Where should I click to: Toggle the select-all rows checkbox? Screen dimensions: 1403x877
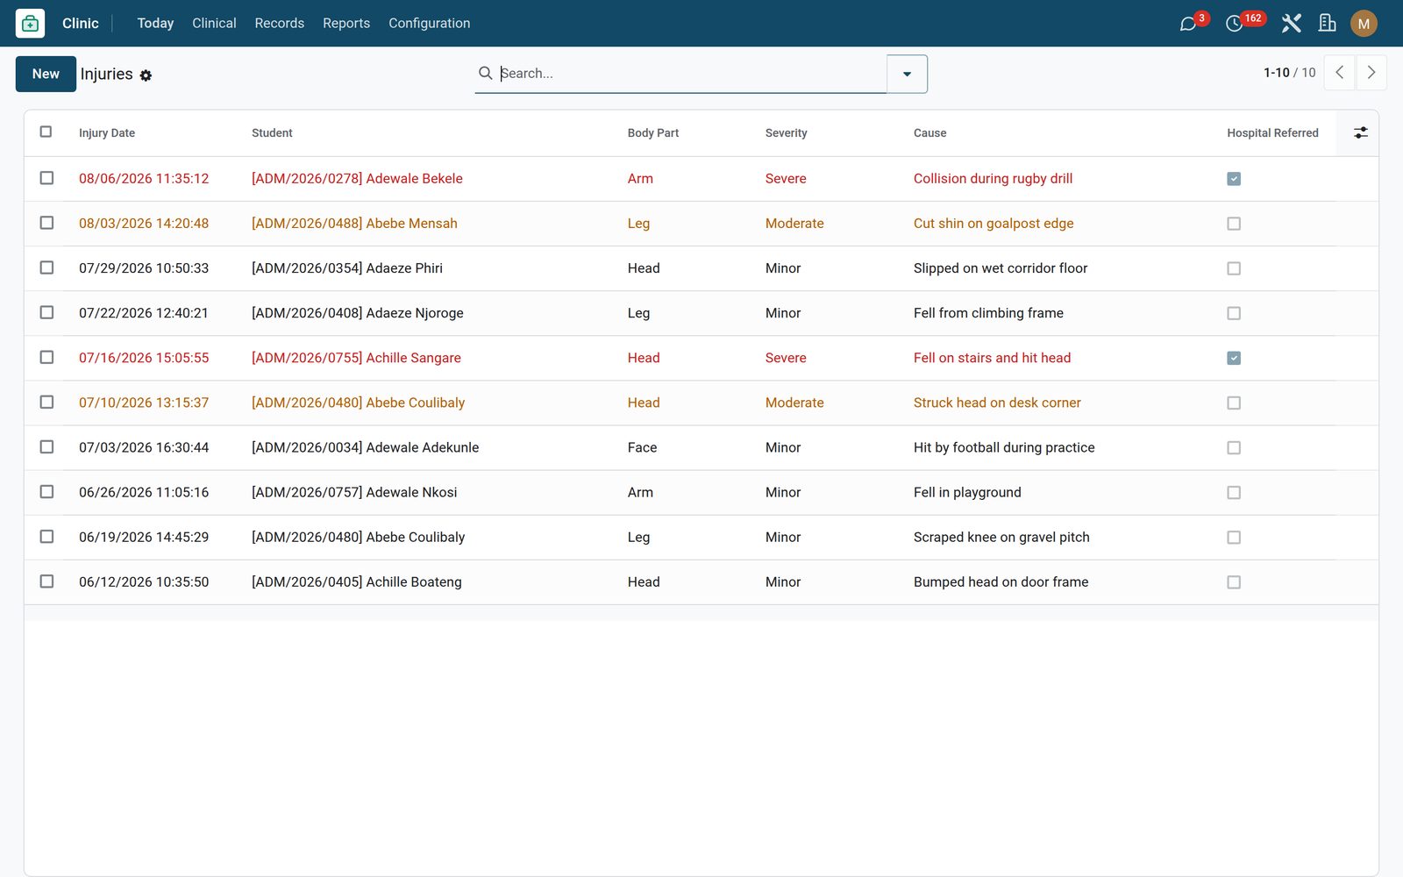[46, 132]
